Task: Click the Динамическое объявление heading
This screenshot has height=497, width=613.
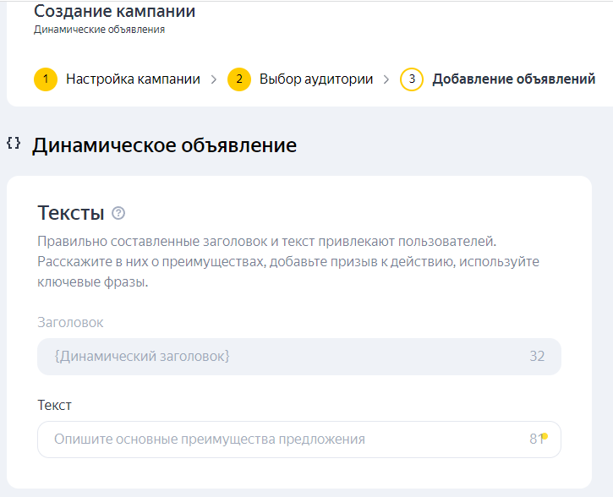Action: [x=164, y=145]
